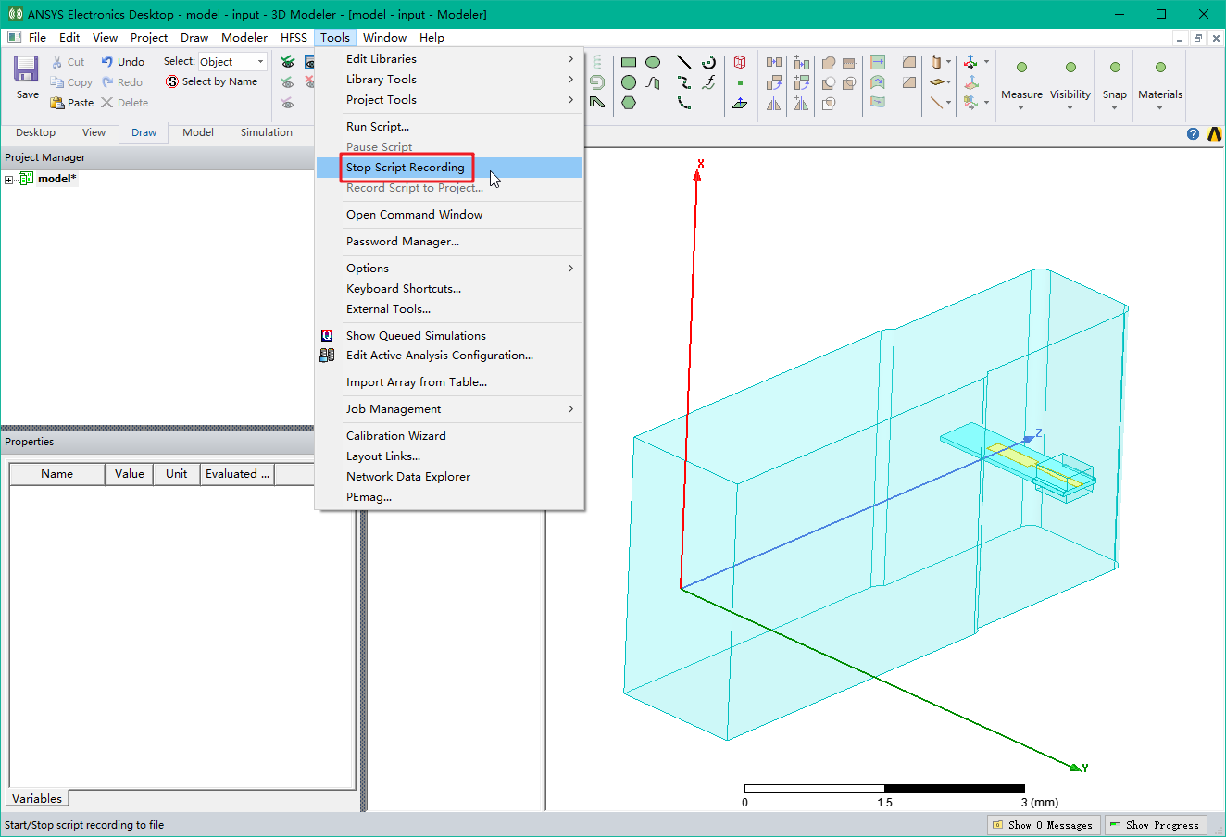Launch Network Data Explorer
This screenshot has height=837, width=1226.
tap(449, 477)
